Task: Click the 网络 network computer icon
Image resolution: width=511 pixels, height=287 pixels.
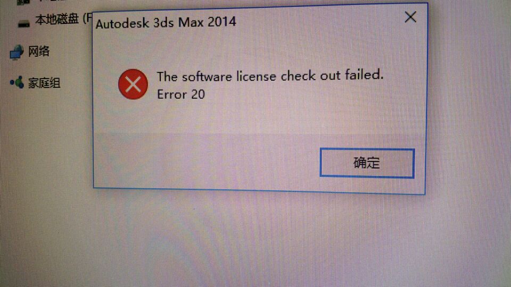Action: (17, 52)
